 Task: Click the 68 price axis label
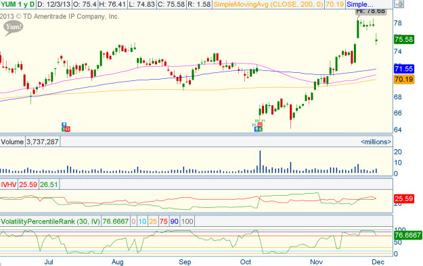pos(398,97)
